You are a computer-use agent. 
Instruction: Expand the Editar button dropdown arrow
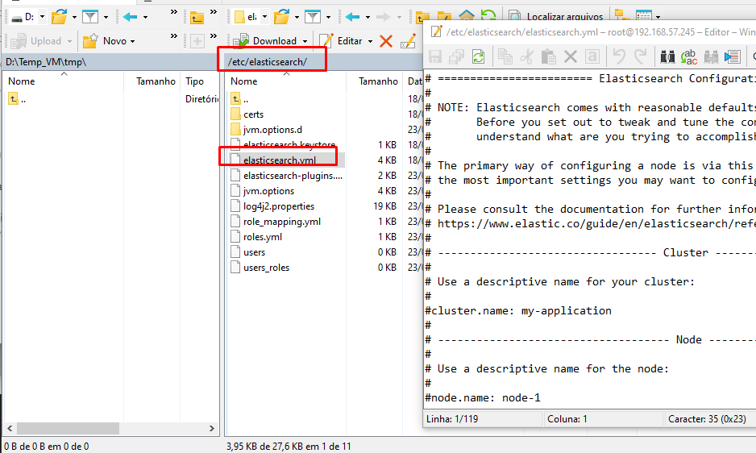[x=370, y=41]
